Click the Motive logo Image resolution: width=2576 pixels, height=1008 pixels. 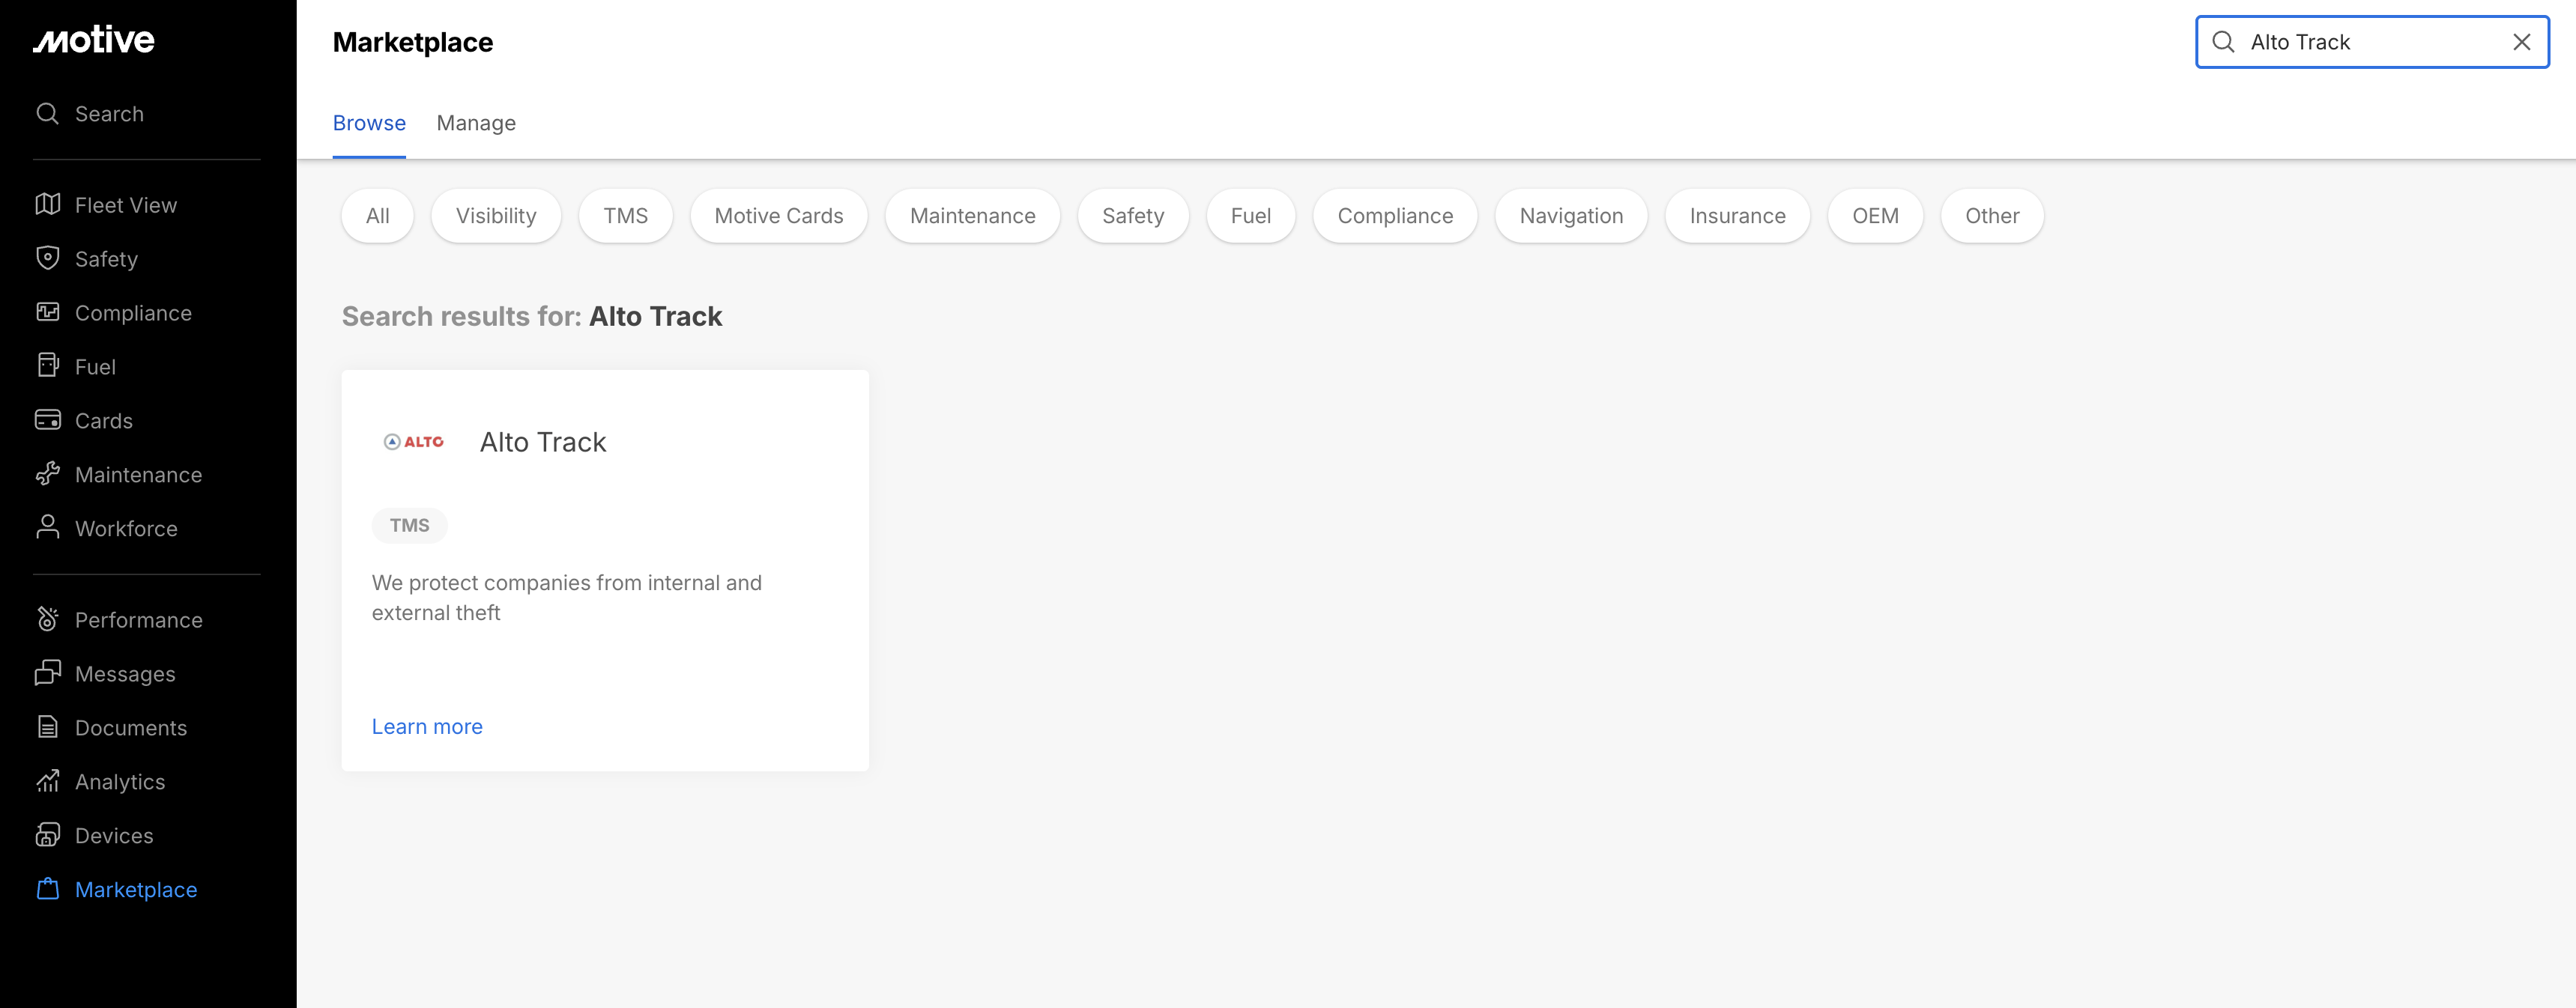click(94, 40)
